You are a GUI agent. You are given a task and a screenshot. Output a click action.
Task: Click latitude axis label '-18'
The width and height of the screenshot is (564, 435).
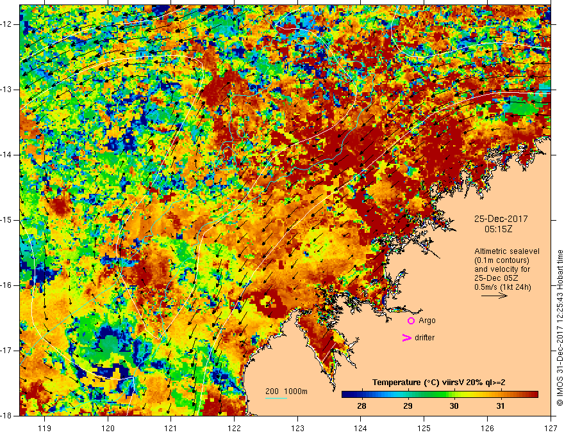(6, 416)
